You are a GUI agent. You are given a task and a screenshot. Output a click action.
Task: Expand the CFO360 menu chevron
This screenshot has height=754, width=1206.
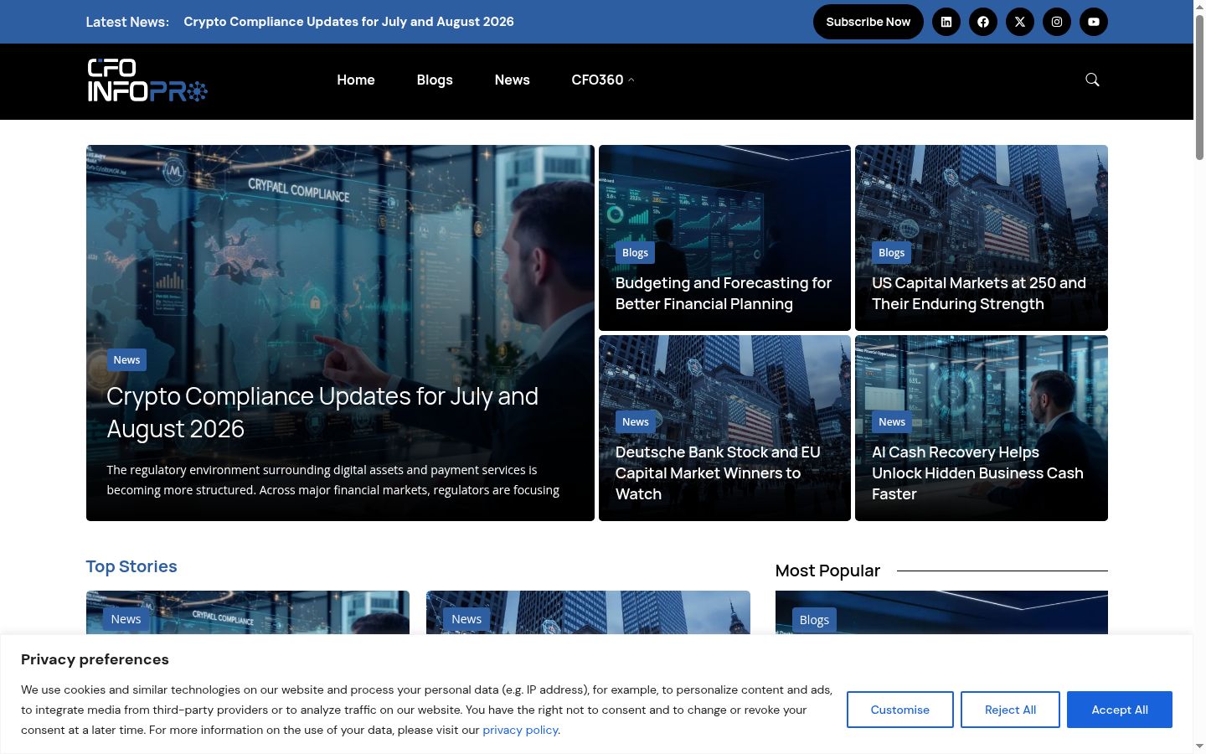pos(631,80)
